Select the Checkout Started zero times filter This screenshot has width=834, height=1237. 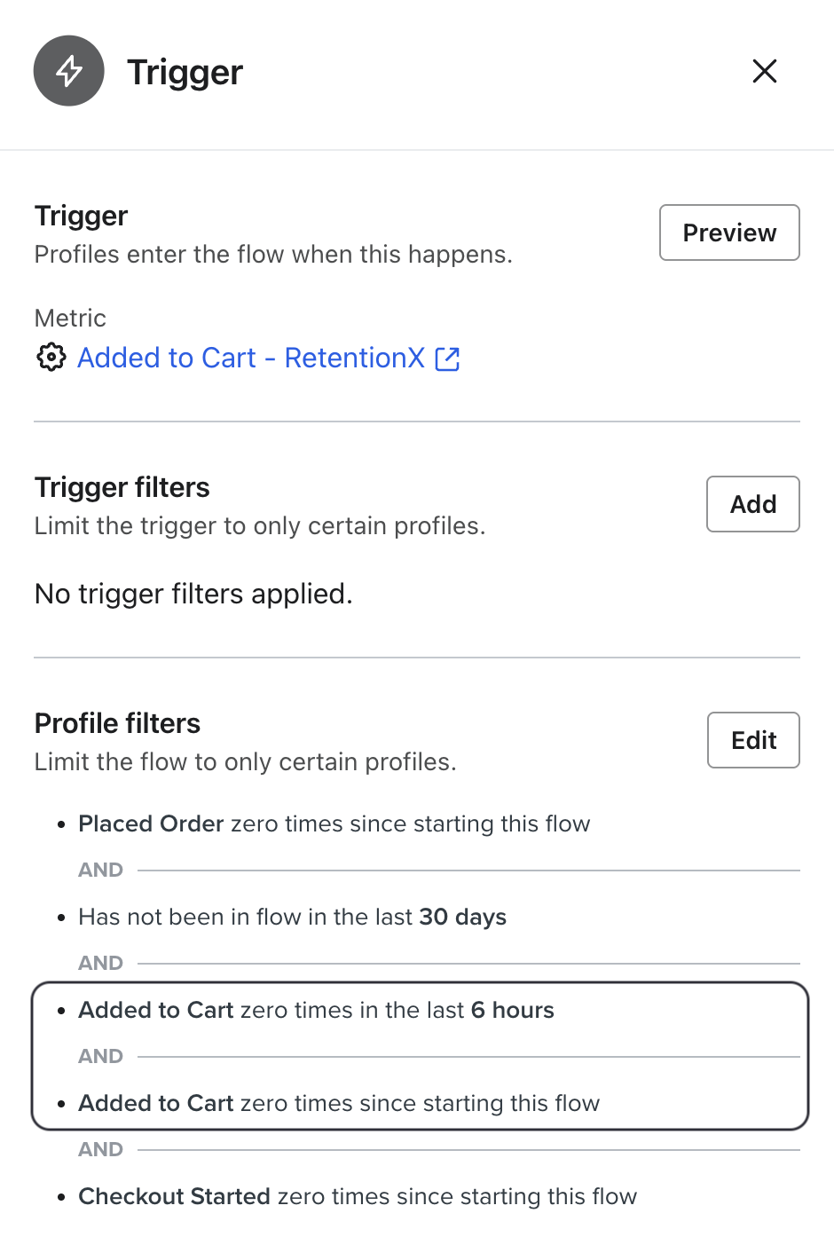click(x=357, y=1196)
